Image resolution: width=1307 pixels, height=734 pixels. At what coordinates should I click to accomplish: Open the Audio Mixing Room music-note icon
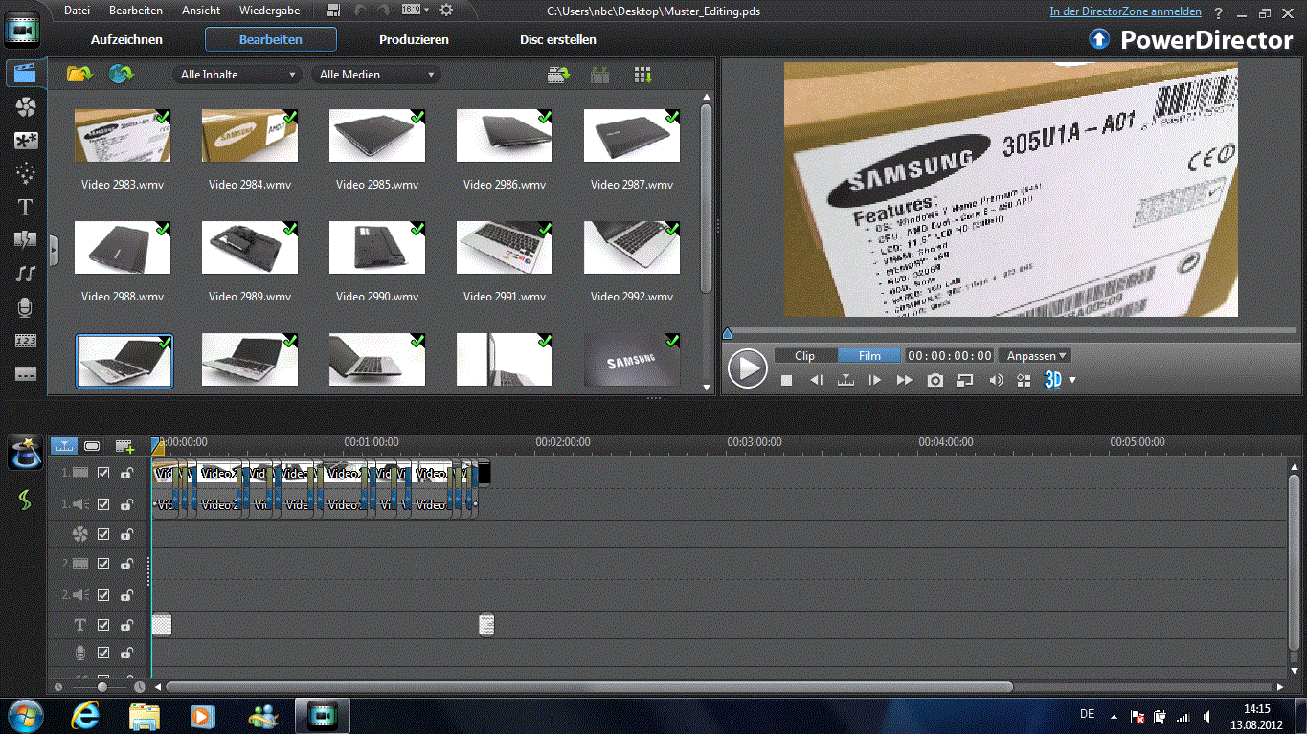(x=26, y=274)
